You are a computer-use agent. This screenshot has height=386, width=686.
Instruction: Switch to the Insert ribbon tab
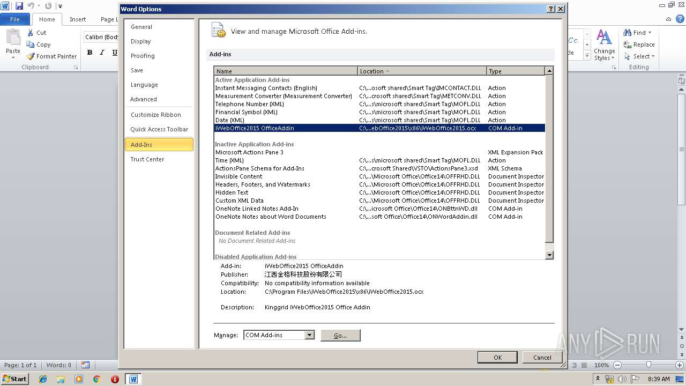point(78,19)
